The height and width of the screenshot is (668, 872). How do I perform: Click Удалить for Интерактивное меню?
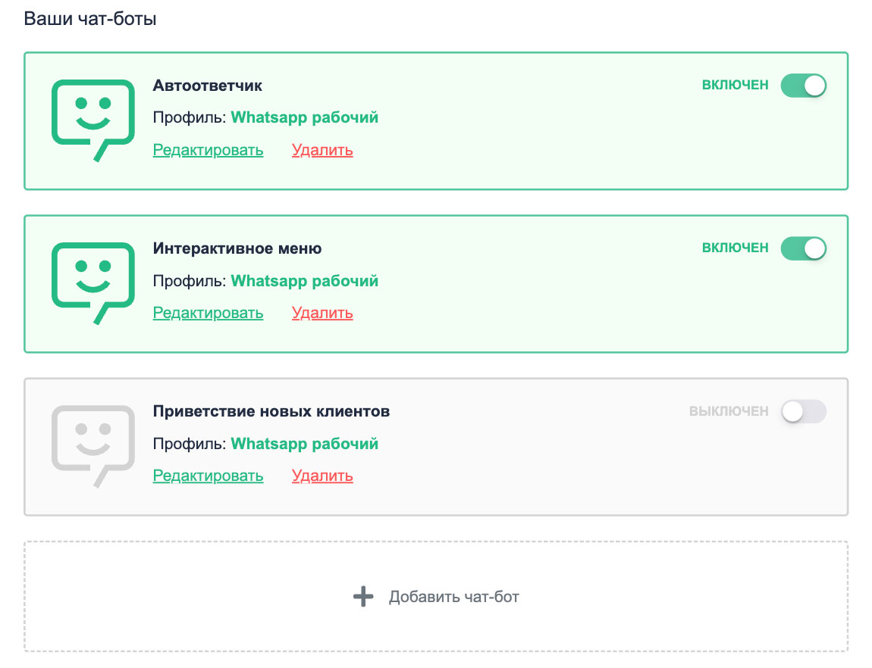322,313
